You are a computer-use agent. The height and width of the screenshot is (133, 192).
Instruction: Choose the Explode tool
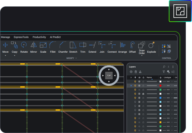pyautogui.click(x=151, y=45)
